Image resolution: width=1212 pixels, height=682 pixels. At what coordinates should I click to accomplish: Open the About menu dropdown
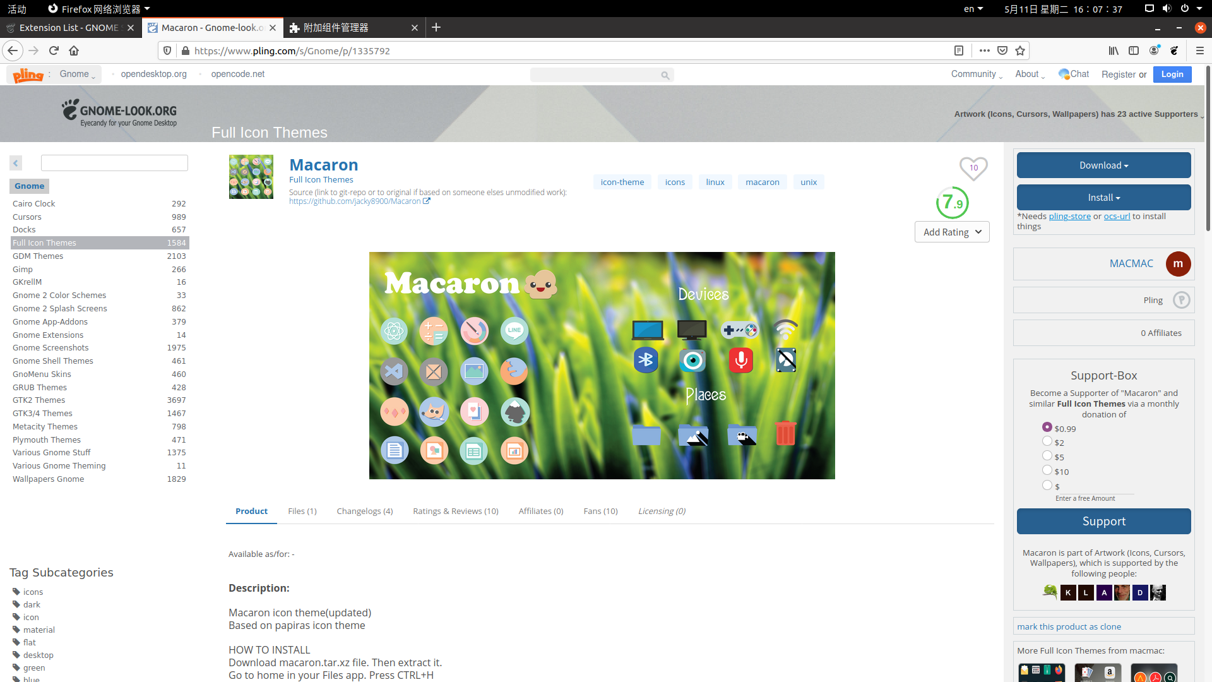(x=1030, y=75)
